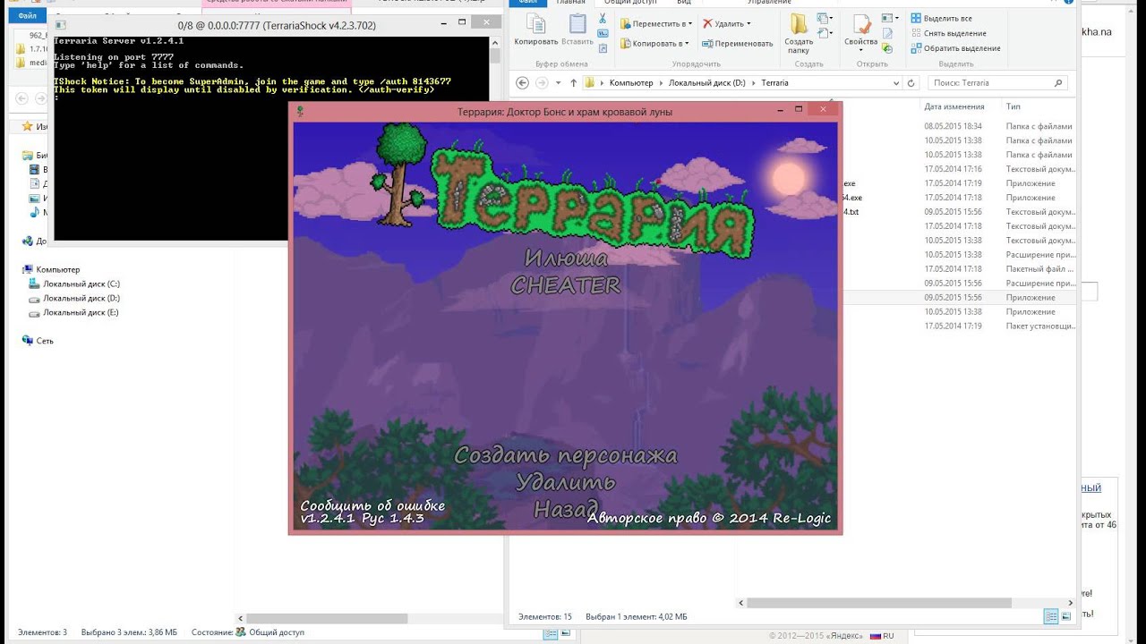Switch to large icons view in status bar
1146x644 pixels.
pos(1066,616)
